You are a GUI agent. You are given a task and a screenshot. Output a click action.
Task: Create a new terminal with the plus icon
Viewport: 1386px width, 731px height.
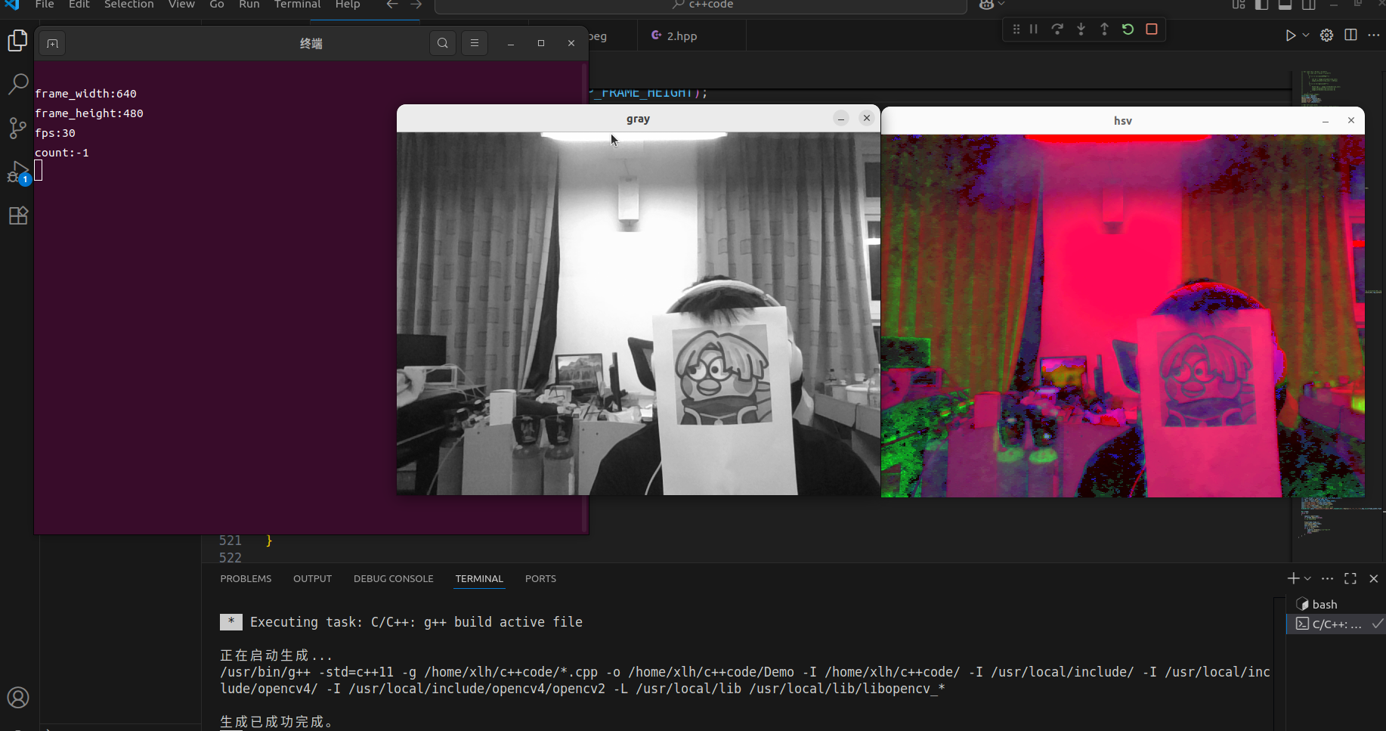tap(1293, 578)
